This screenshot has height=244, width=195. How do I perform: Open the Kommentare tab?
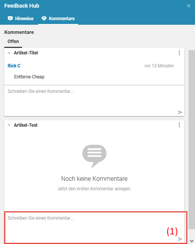click(x=58, y=19)
